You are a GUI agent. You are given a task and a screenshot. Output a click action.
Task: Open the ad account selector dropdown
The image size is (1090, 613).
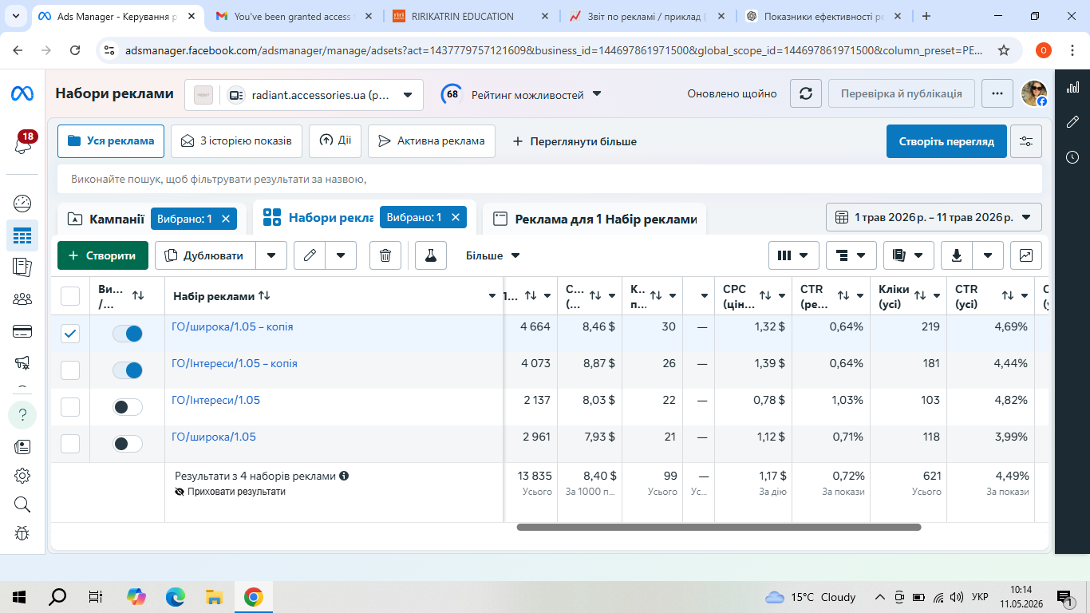pyautogui.click(x=304, y=94)
